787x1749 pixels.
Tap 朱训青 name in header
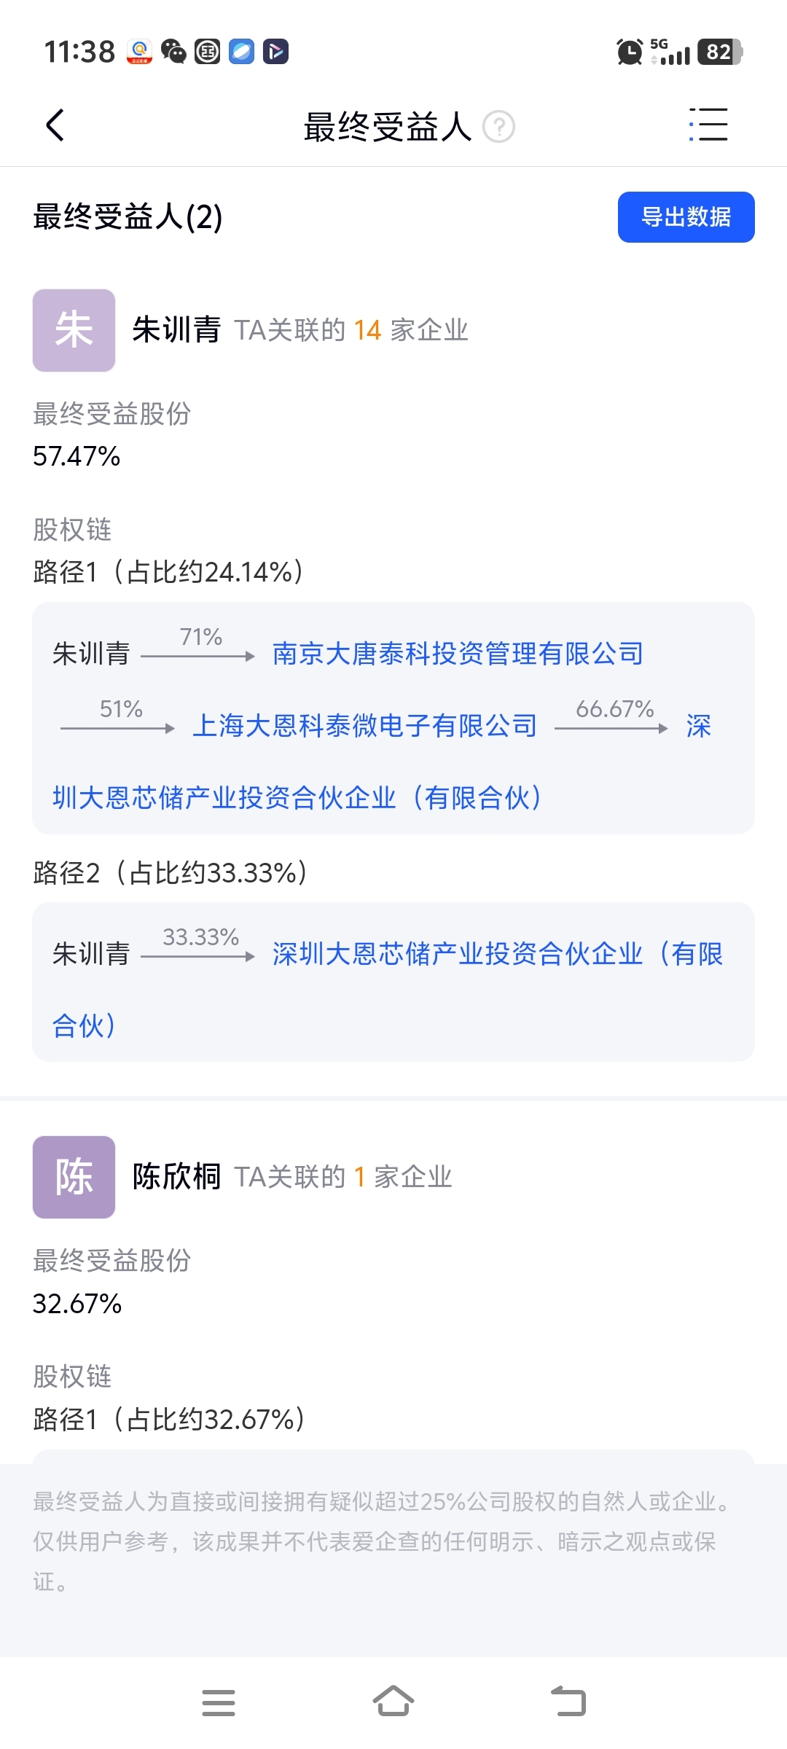point(176,330)
